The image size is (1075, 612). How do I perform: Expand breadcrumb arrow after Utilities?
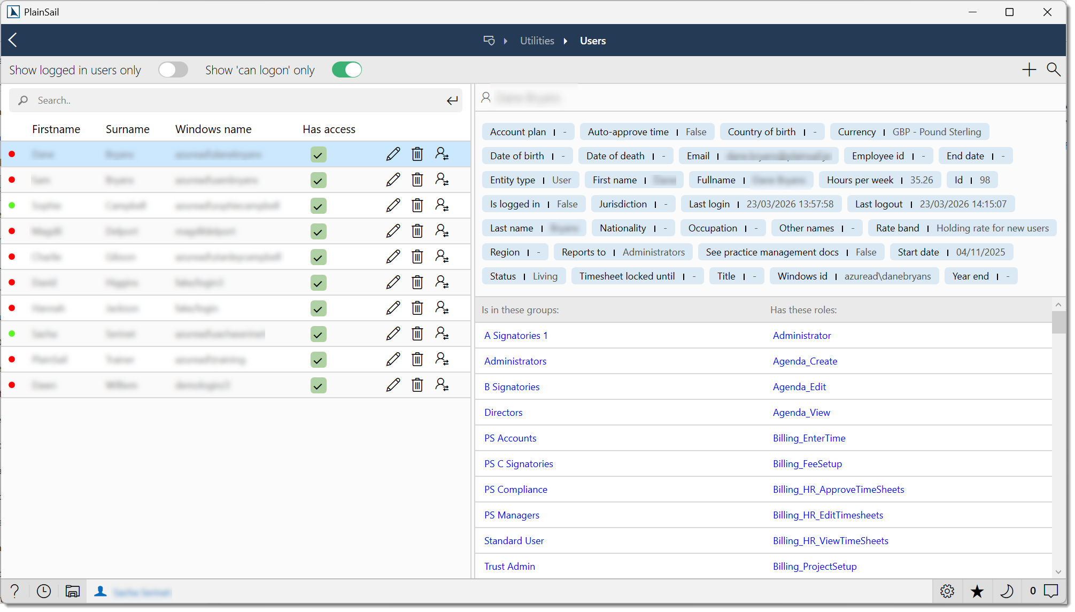click(566, 41)
